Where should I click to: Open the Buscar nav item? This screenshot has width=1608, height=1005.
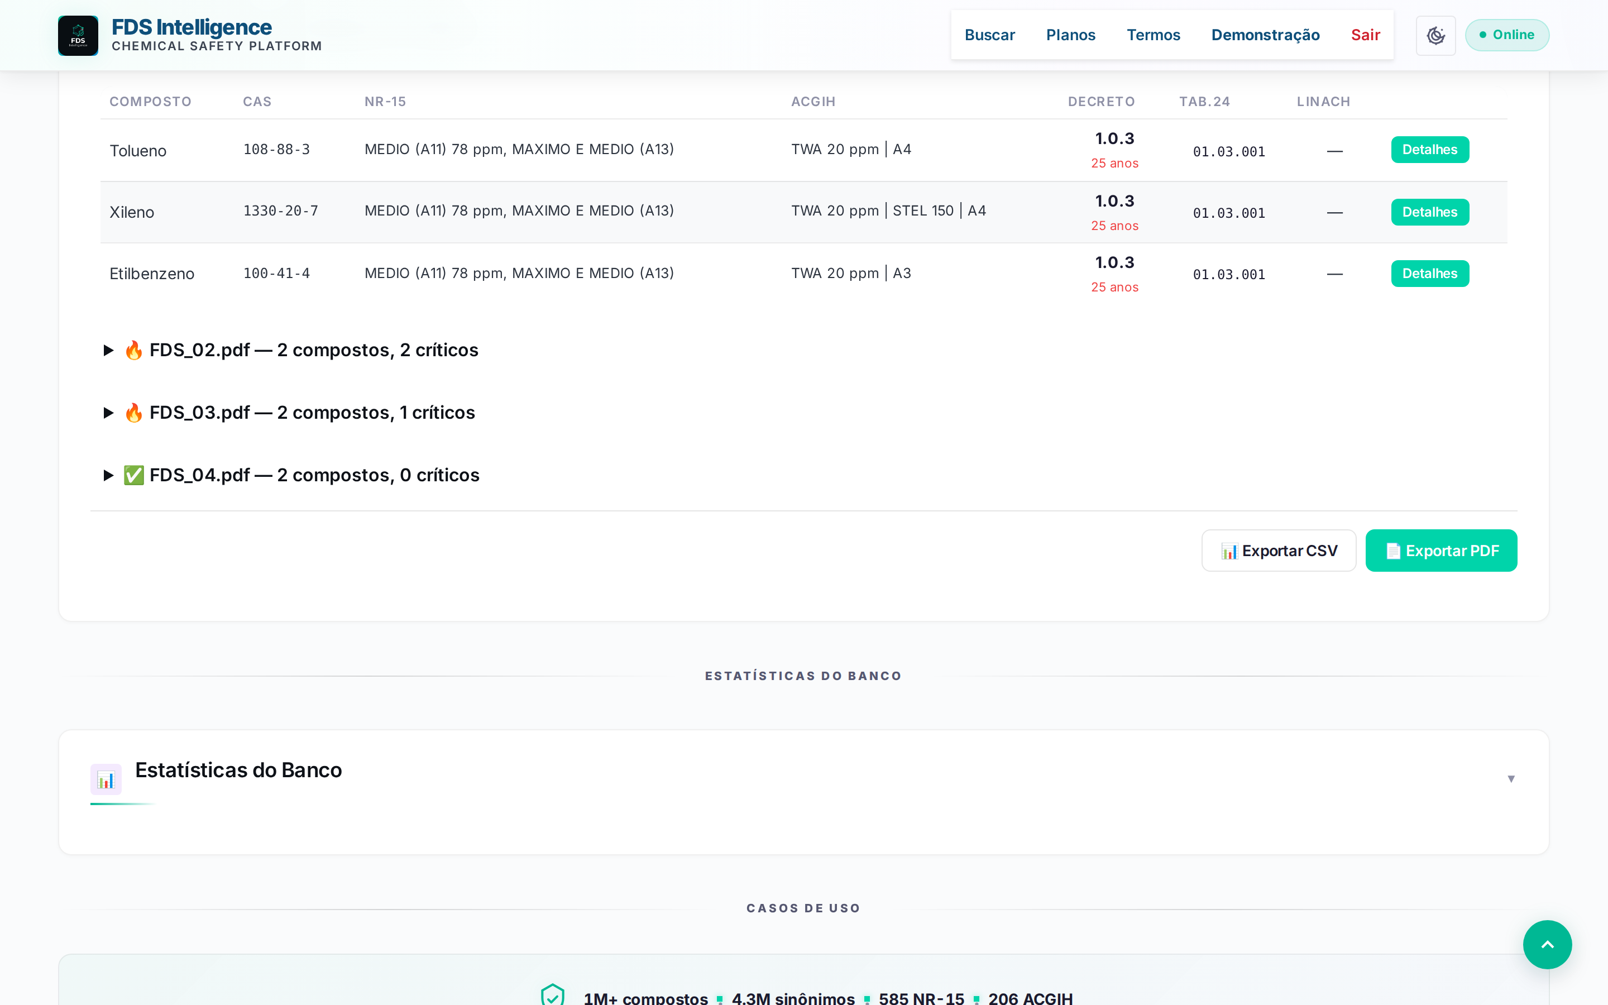tap(989, 35)
